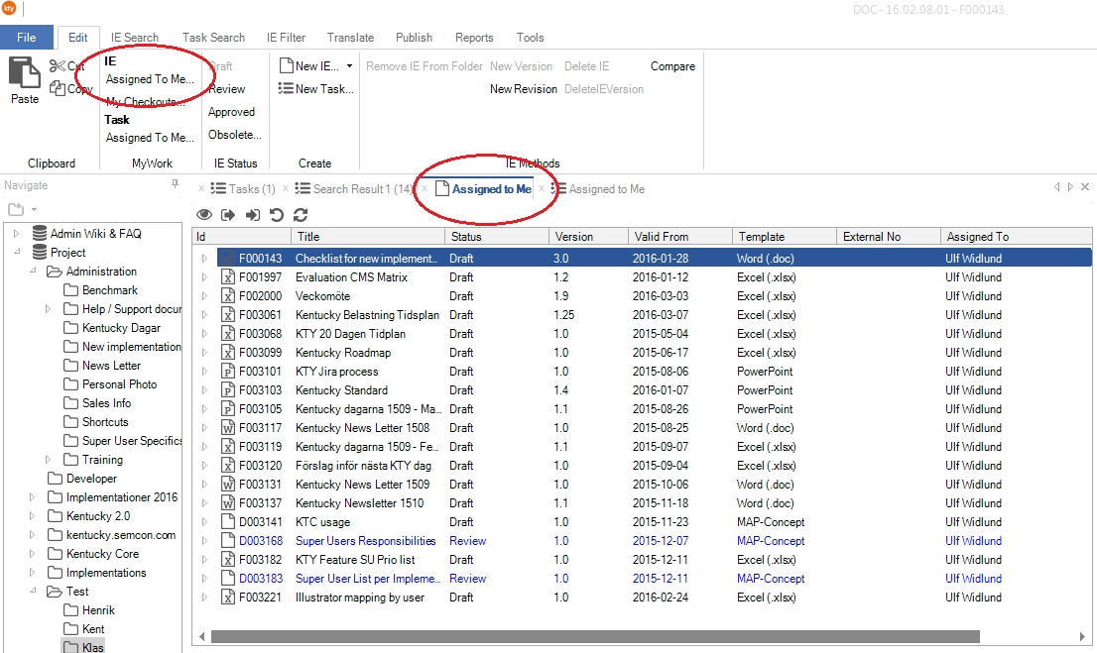Click the check-out arrow icon in list toolbar
This screenshot has width=1097, height=653.
click(228, 214)
